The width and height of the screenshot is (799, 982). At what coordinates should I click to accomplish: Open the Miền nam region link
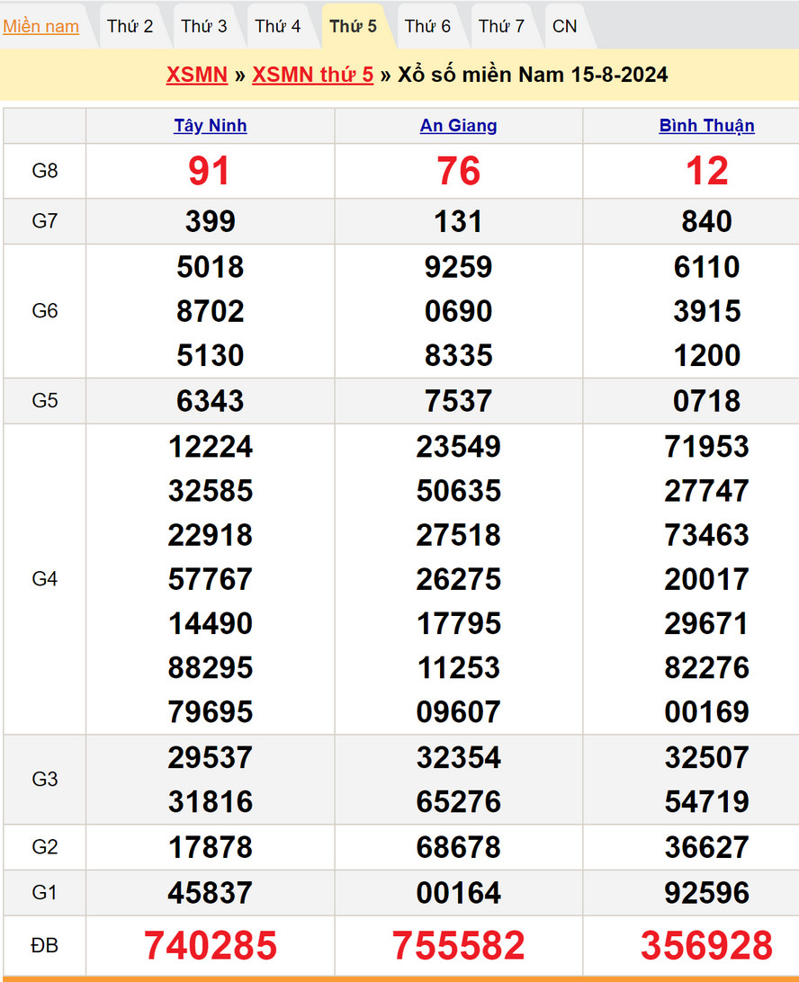[41, 26]
